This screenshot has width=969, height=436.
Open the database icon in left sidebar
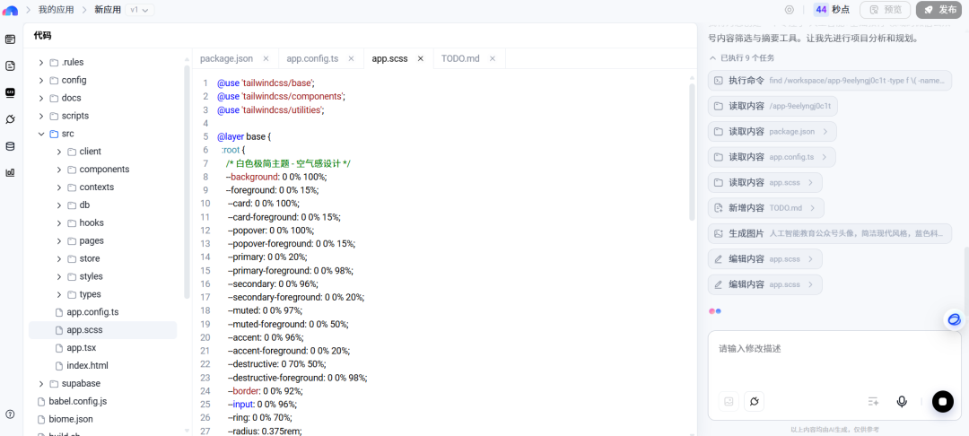click(10, 145)
